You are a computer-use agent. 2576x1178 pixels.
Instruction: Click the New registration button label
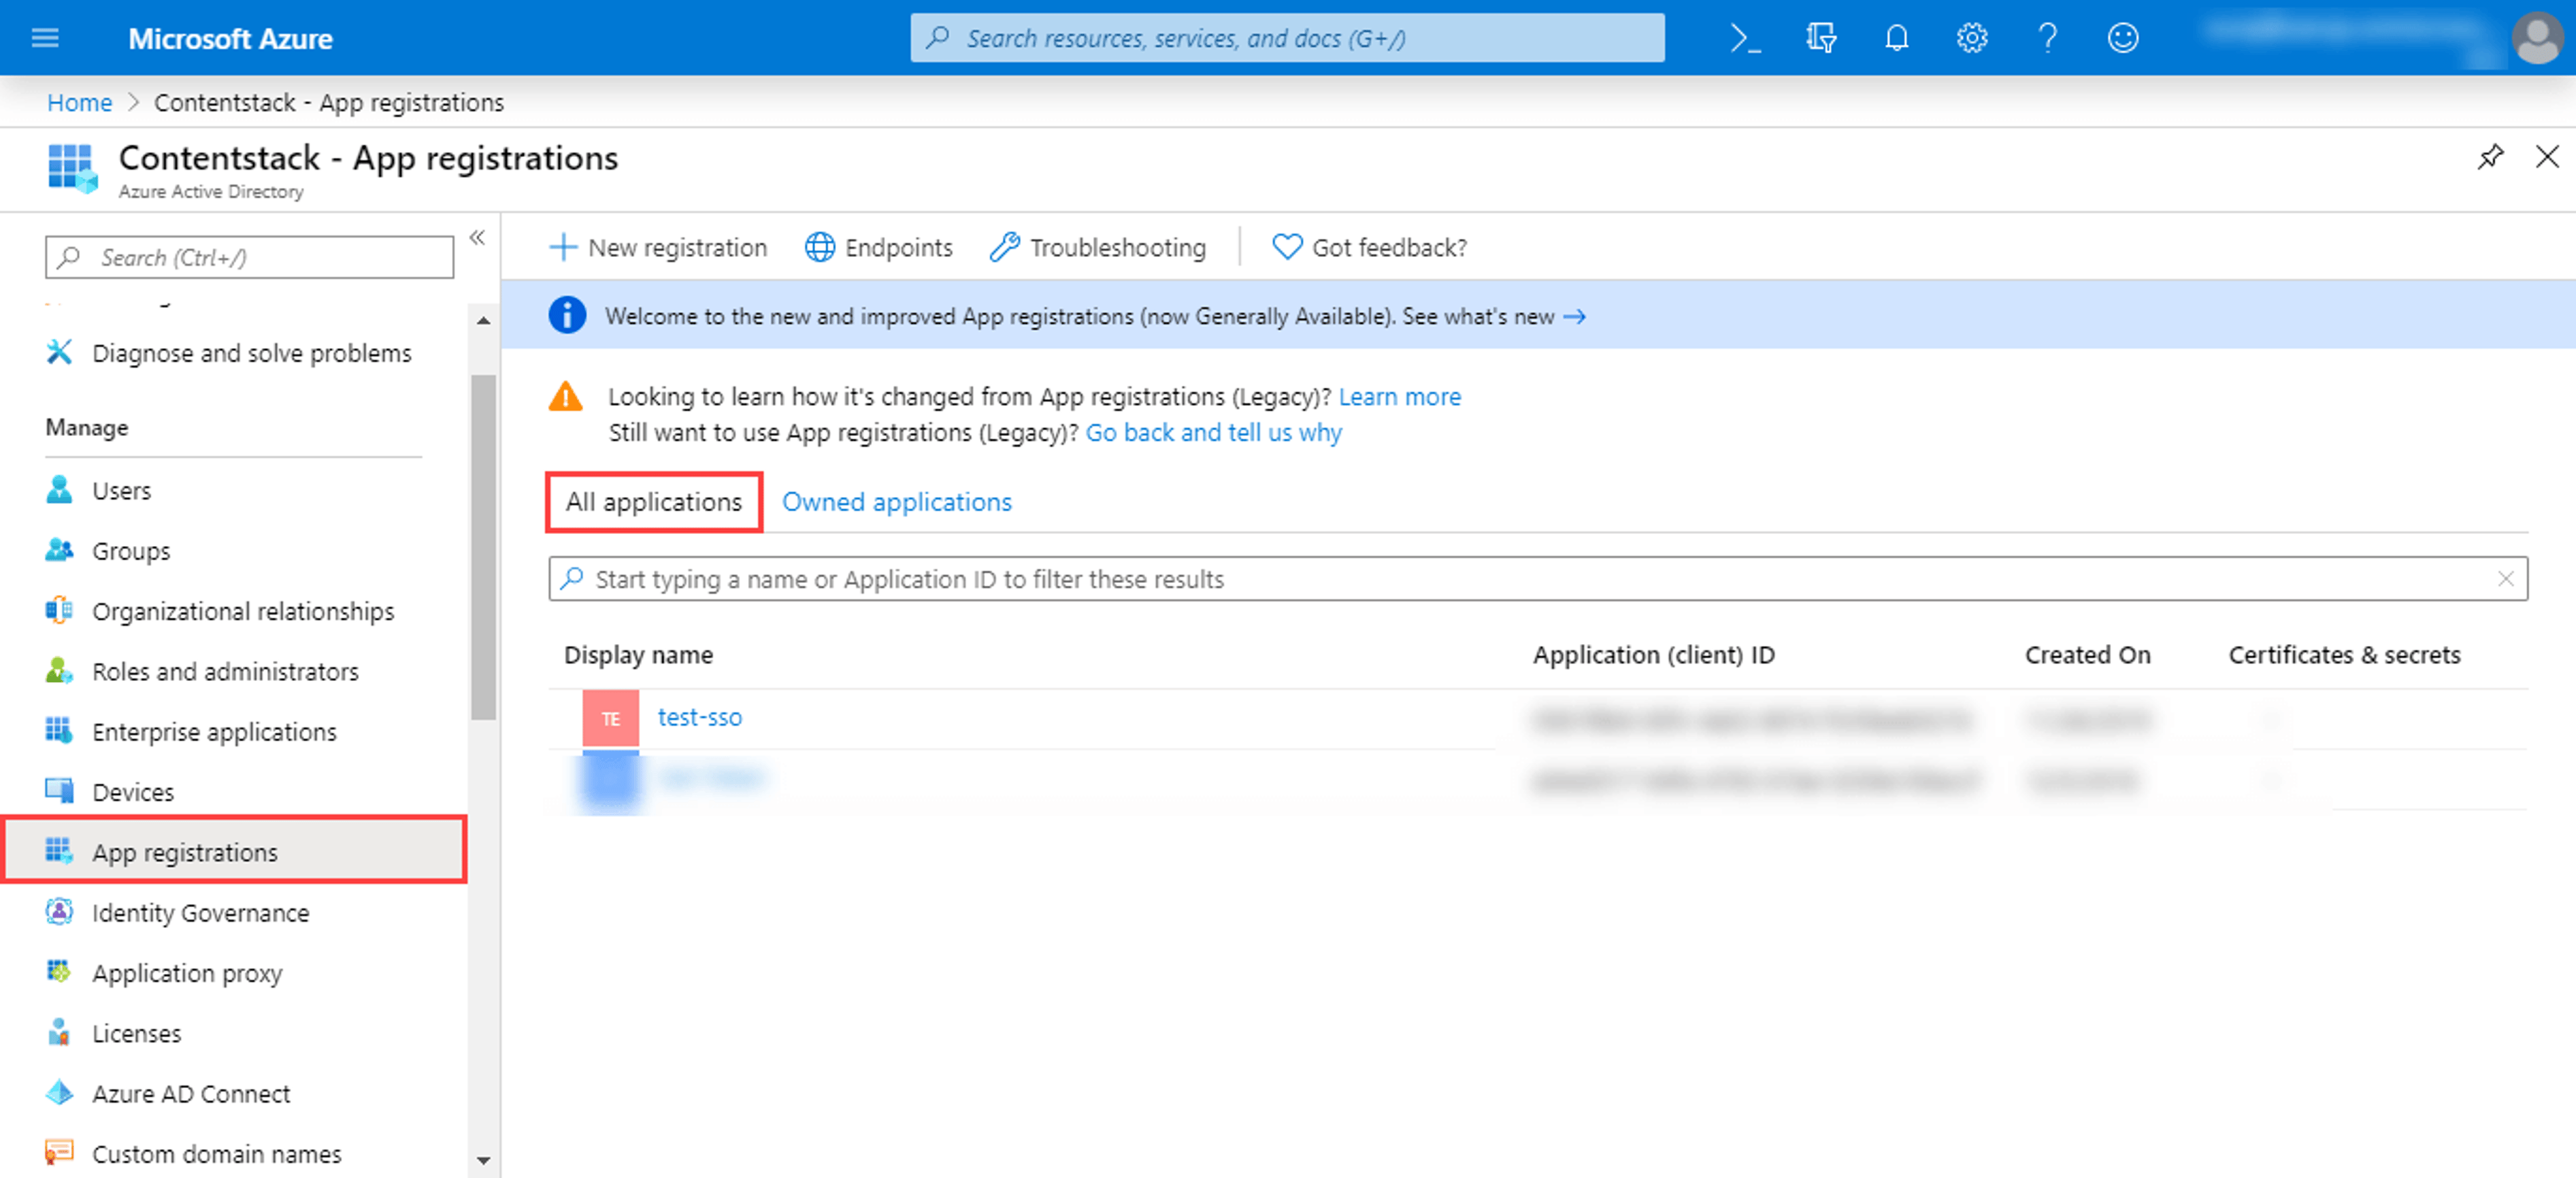[x=677, y=247]
